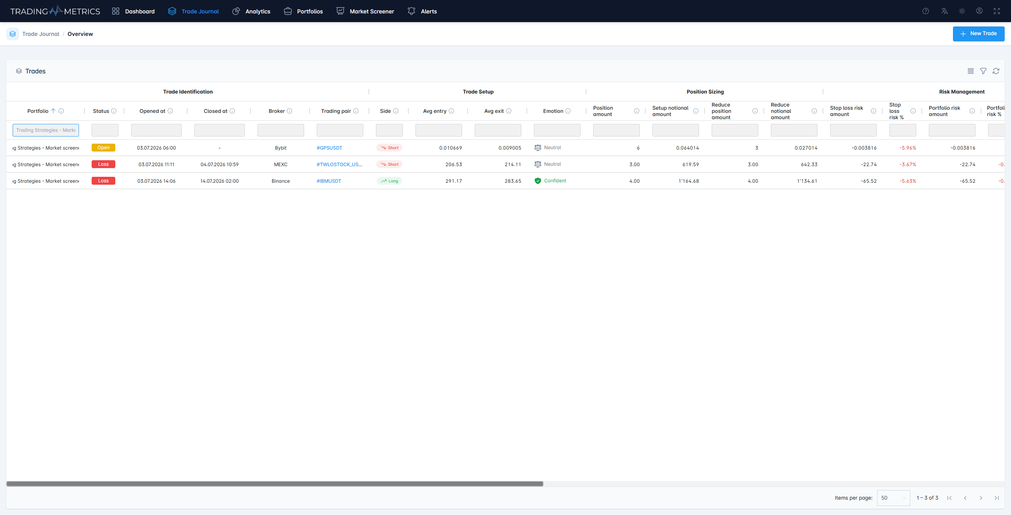Click the TradingMetrics logo

tap(55, 11)
